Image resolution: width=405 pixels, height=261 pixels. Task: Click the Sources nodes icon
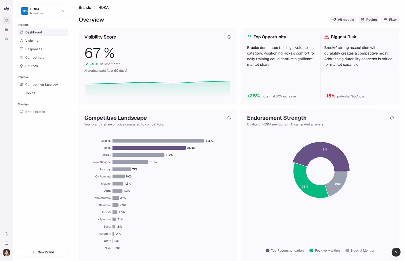(x=22, y=66)
